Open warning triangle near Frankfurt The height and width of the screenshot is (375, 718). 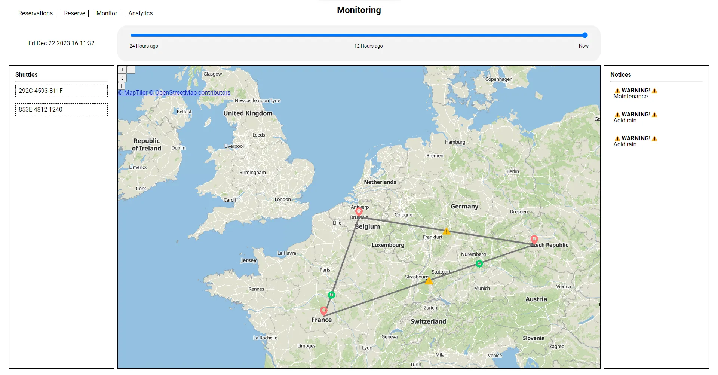pyautogui.click(x=447, y=231)
